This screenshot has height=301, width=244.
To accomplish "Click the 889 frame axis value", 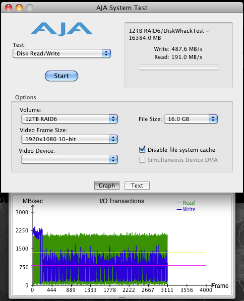I will click(71, 290).
